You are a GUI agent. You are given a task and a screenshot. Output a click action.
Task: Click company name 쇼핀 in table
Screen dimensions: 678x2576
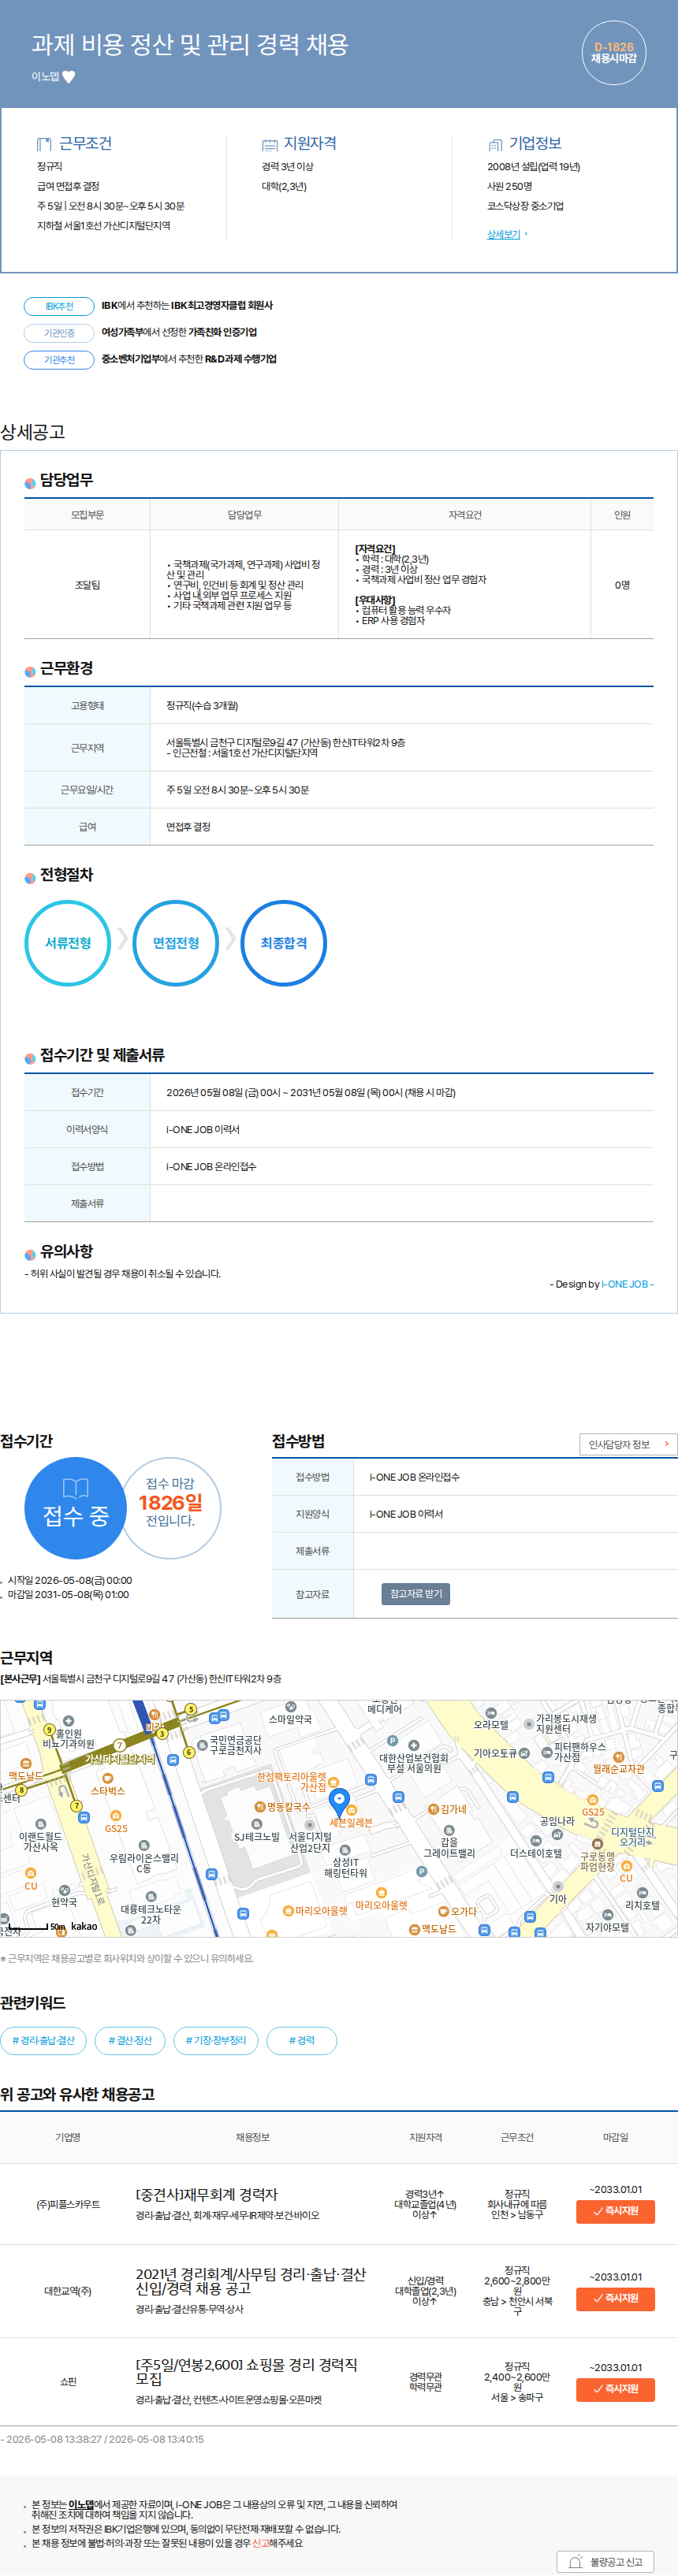(x=68, y=2381)
